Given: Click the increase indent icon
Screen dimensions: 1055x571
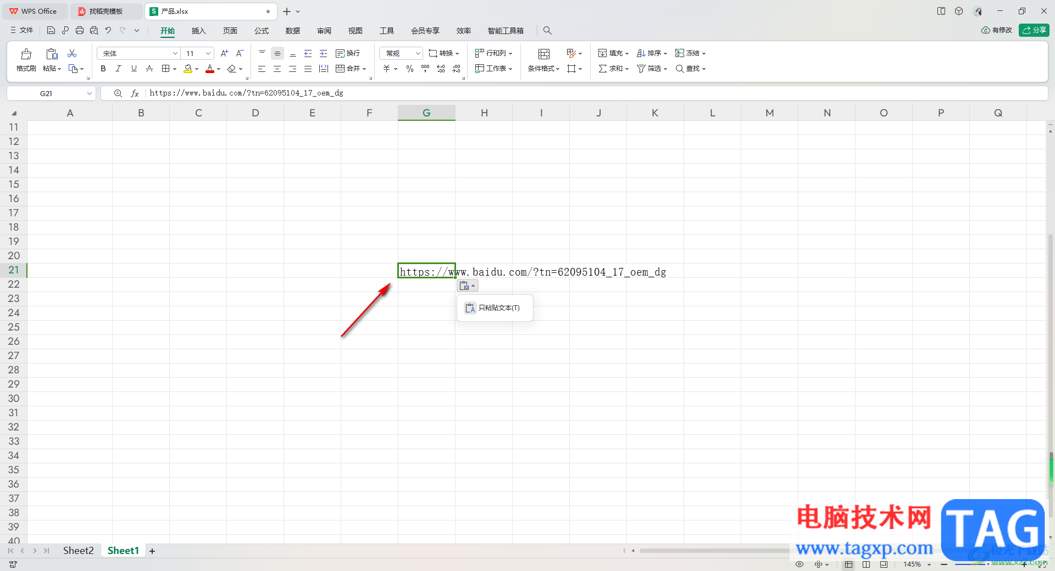Looking at the screenshot, I should [x=323, y=53].
